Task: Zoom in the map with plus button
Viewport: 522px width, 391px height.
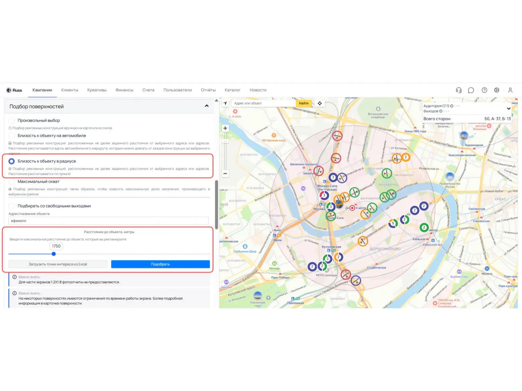Action: pos(225,128)
